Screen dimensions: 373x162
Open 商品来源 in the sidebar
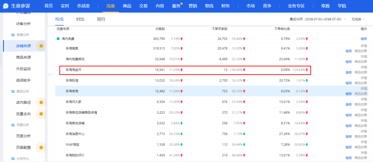tap(23, 57)
